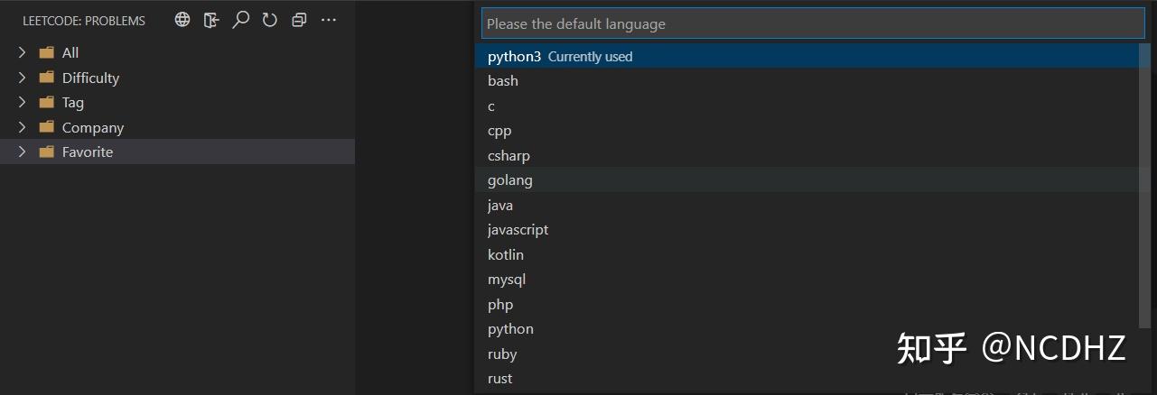The image size is (1157, 395).
Task: Expand the All folder chevron
Action: pos(23,53)
